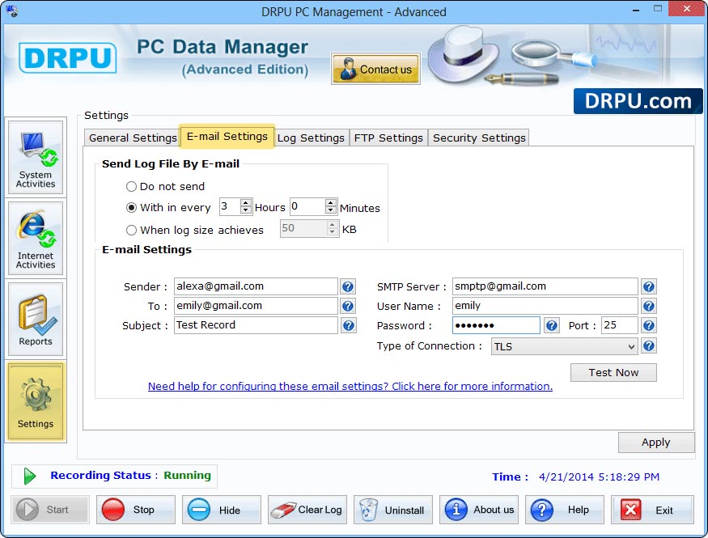
Task: Click the disabled Start button
Action: click(x=49, y=510)
